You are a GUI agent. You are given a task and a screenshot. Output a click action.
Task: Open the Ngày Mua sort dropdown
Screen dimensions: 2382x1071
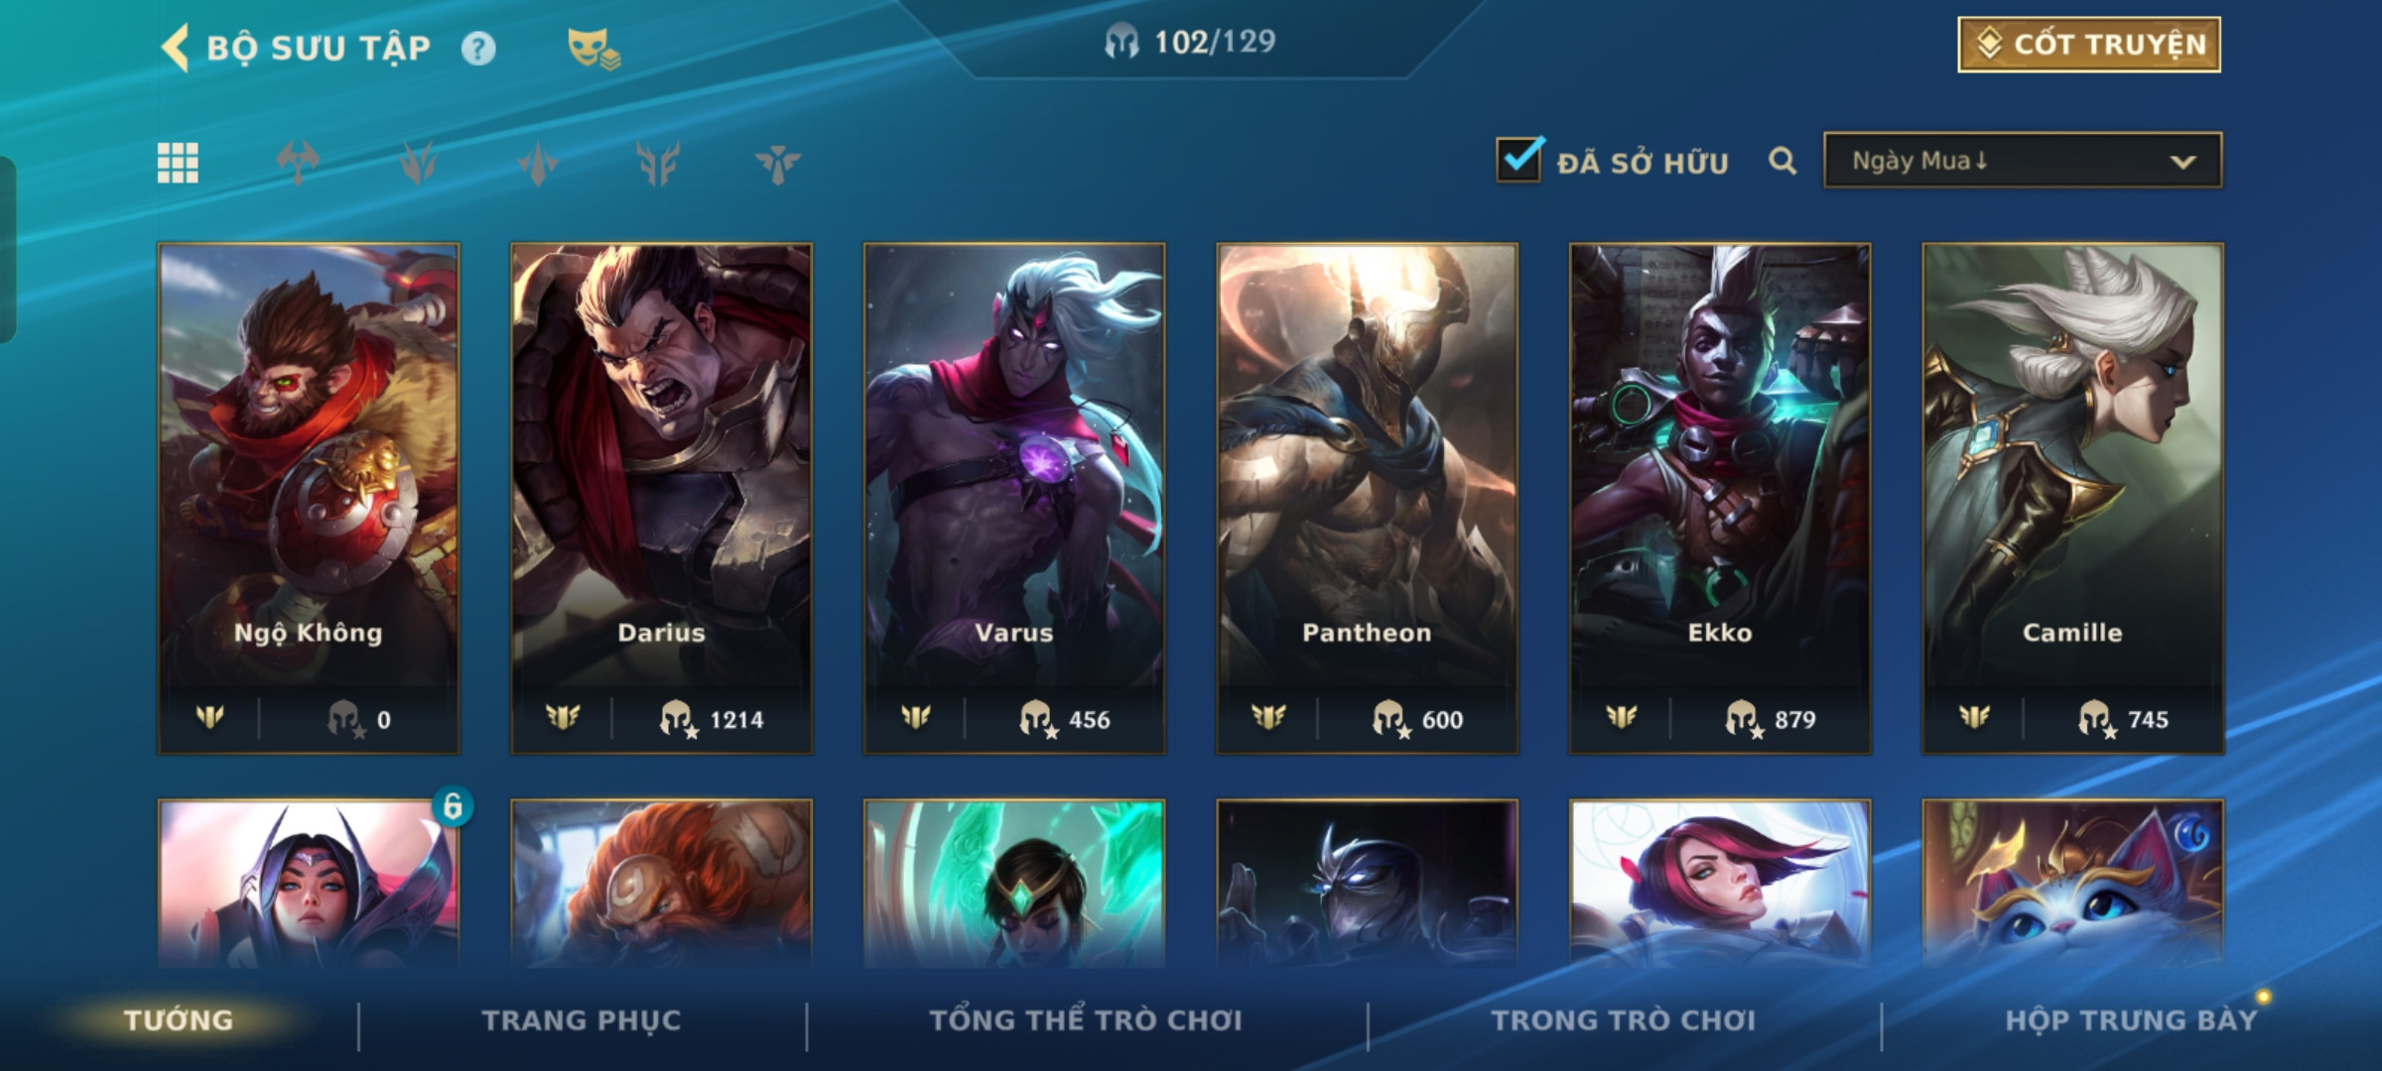(x=2023, y=161)
